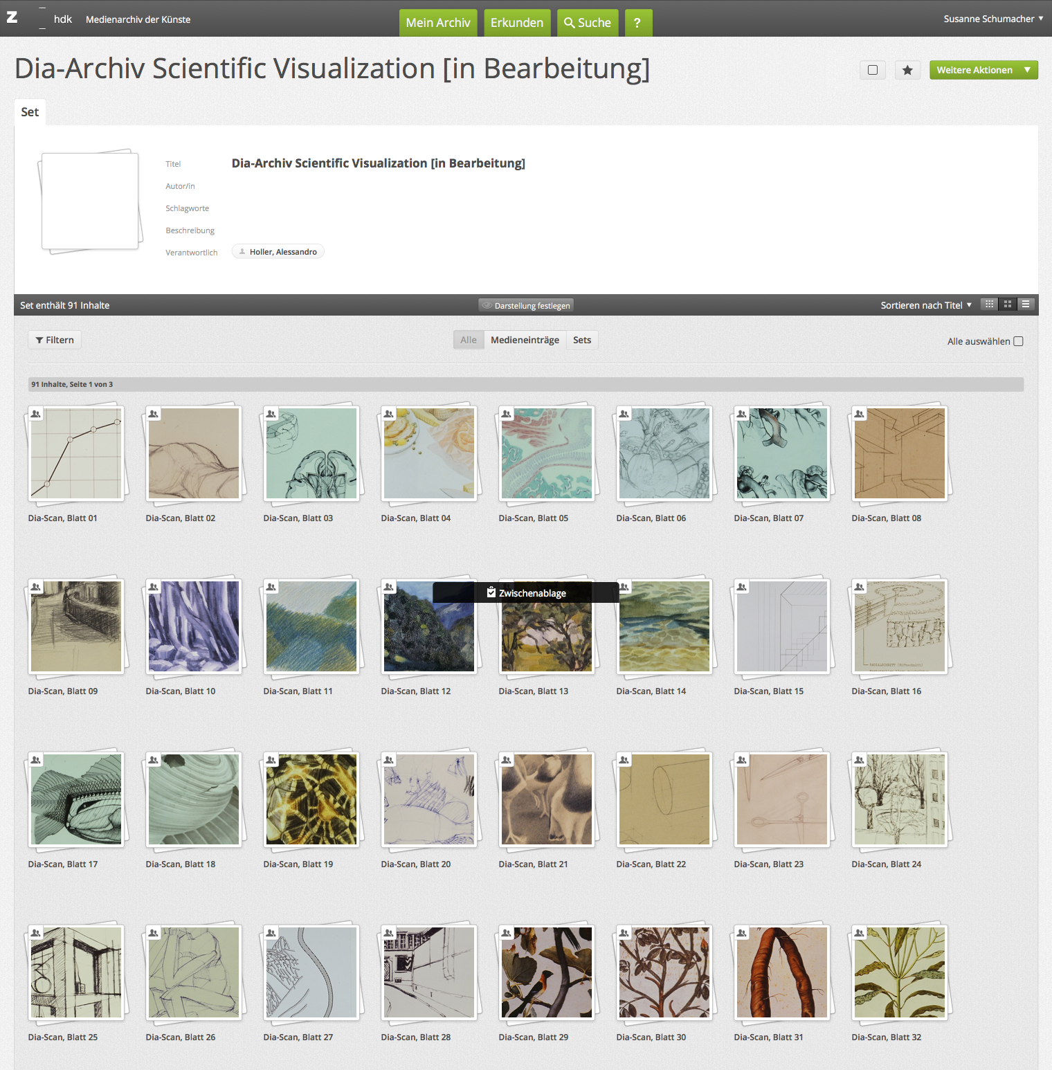
Task: Switch to miniature grid view
Action: coord(990,305)
